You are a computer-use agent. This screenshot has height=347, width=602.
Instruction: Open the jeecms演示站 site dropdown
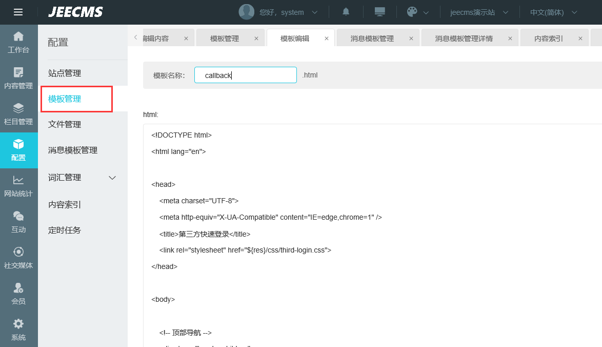(479, 12)
